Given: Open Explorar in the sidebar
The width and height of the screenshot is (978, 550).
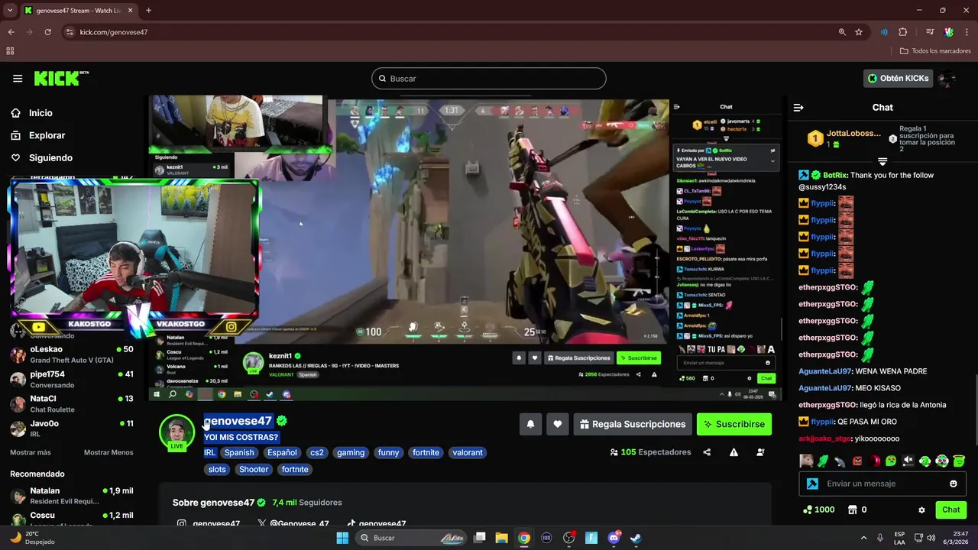Looking at the screenshot, I should 47,135.
